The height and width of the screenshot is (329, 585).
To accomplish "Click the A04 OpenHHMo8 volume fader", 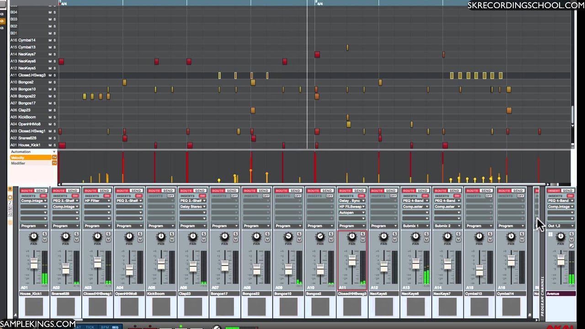I will click(x=129, y=270).
